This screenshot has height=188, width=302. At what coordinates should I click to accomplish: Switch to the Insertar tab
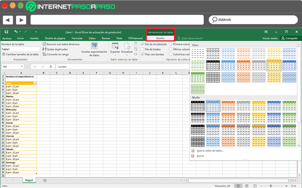34,38
